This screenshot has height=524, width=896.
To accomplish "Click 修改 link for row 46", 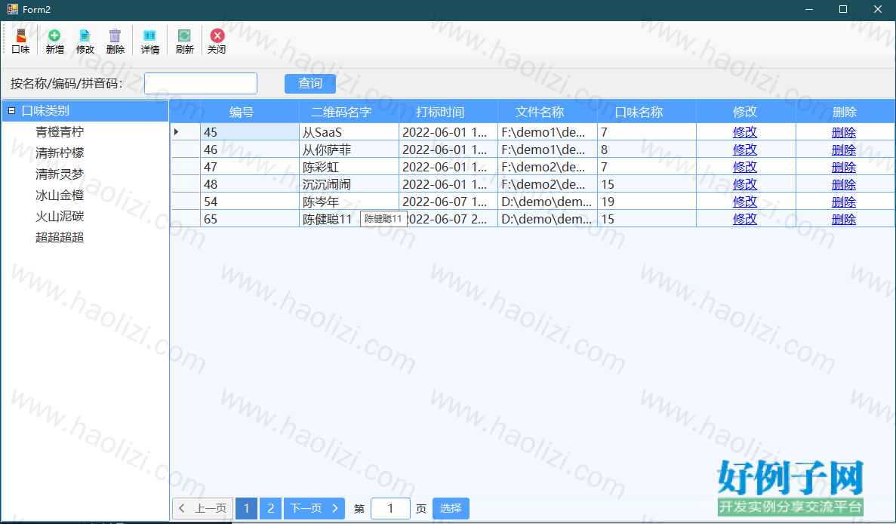I will point(744,149).
